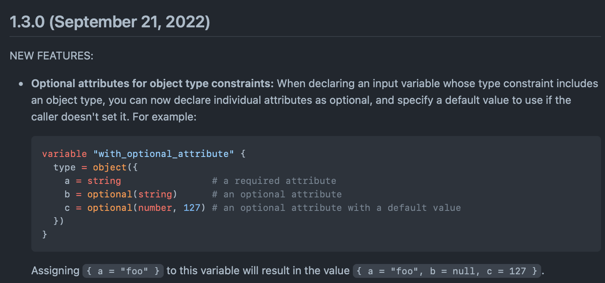
Task: Click the bullet point before Optional attributes
Action: coord(22,84)
